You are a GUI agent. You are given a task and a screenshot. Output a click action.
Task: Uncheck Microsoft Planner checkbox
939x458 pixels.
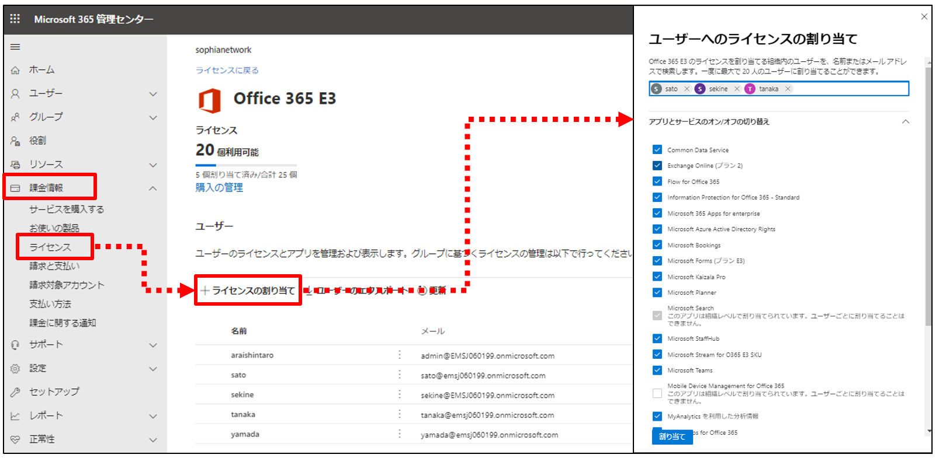(x=657, y=292)
